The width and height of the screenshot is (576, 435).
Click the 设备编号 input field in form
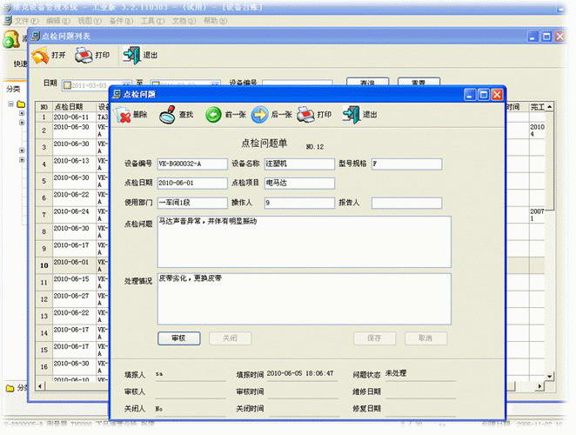coord(191,164)
